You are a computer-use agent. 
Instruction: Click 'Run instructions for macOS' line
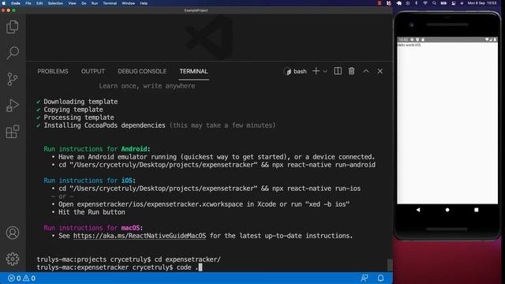tap(93, 228)
